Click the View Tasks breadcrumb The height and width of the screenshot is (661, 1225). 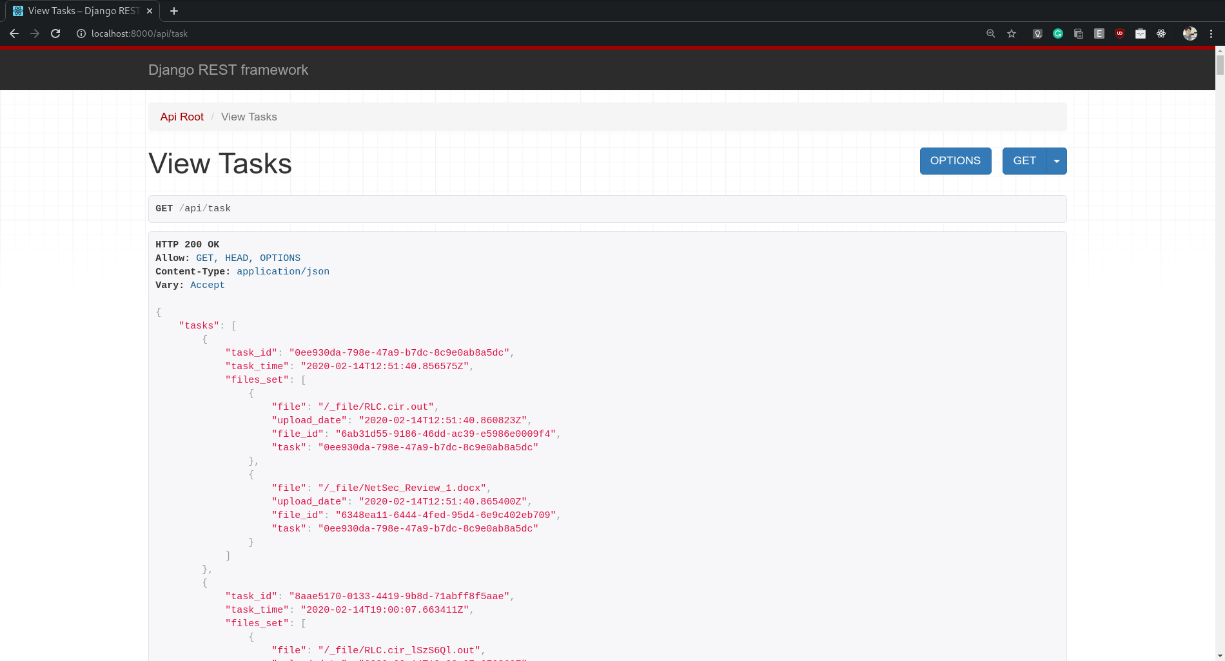(x=249, y=117)
